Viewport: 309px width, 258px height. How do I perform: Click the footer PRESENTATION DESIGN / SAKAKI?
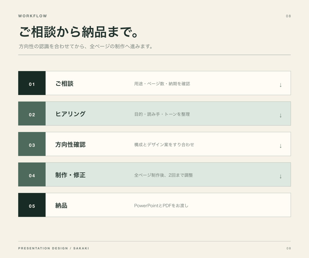click(54, 248)
